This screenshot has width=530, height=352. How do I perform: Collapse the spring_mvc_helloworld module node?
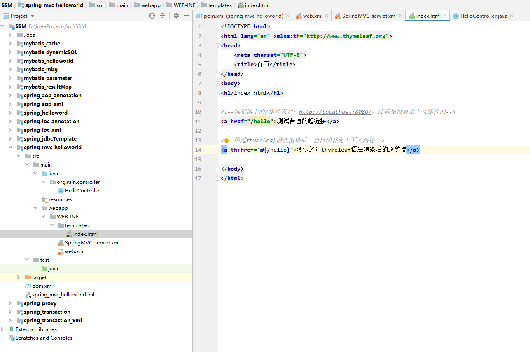click(x=11, y=148)
